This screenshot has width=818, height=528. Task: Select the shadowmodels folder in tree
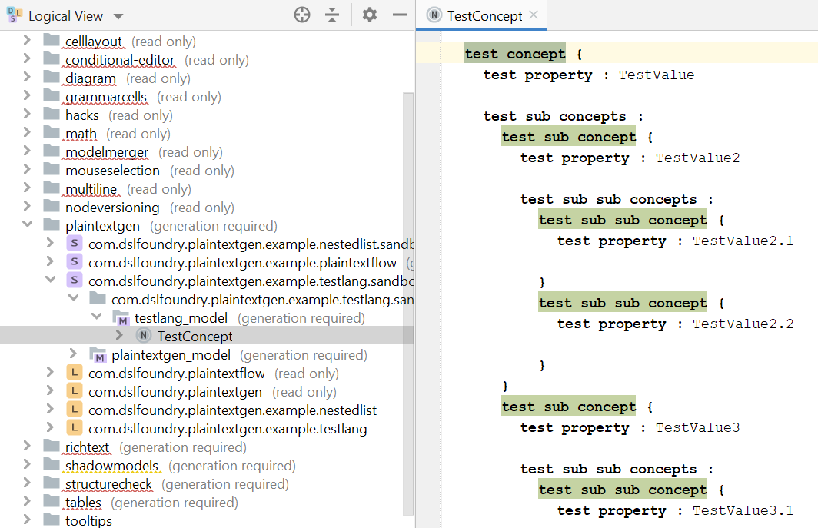pos(111,465)
